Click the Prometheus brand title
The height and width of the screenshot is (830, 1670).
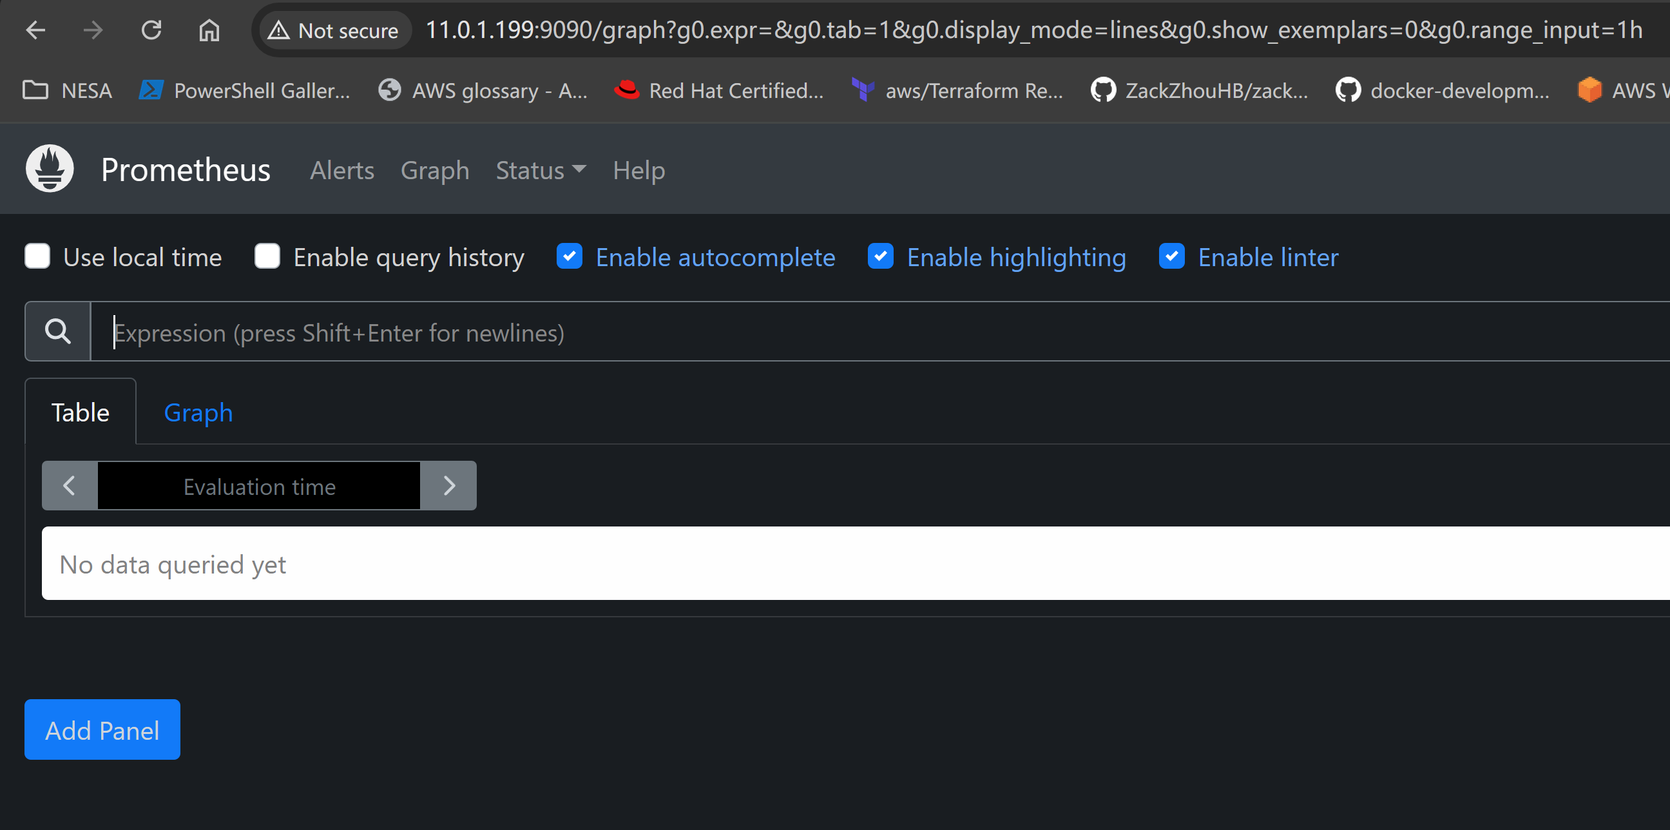(x=186, y=170)
